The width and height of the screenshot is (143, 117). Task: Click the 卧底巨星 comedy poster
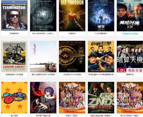point(101,57)
